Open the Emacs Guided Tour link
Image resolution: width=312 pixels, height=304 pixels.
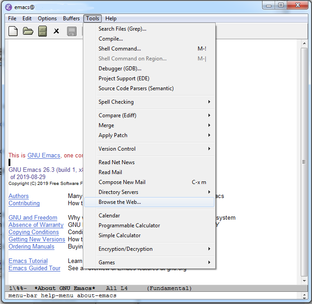(x=34, y=268)
